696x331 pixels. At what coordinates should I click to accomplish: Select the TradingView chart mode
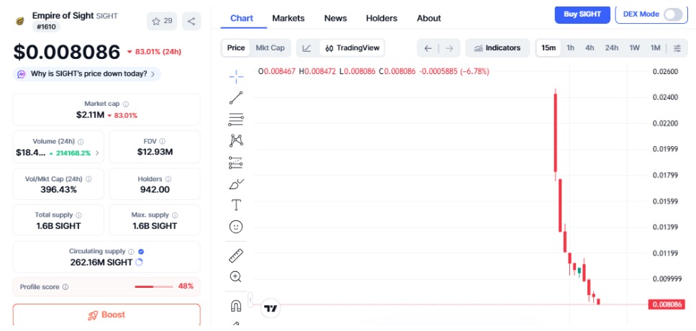pyautogui.click(x=352, y=48)
